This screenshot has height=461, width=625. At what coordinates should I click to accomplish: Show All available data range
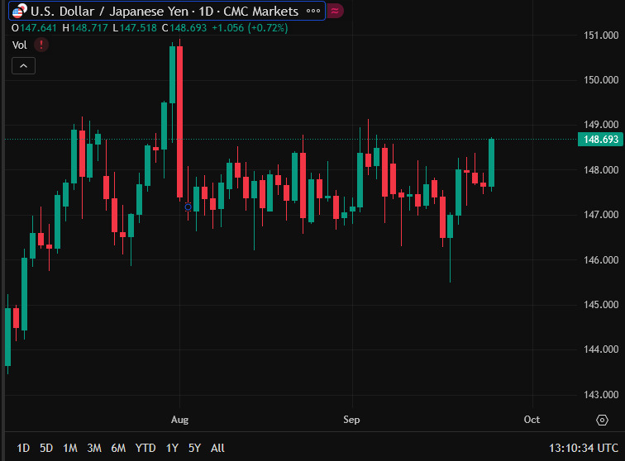point(217,448)
